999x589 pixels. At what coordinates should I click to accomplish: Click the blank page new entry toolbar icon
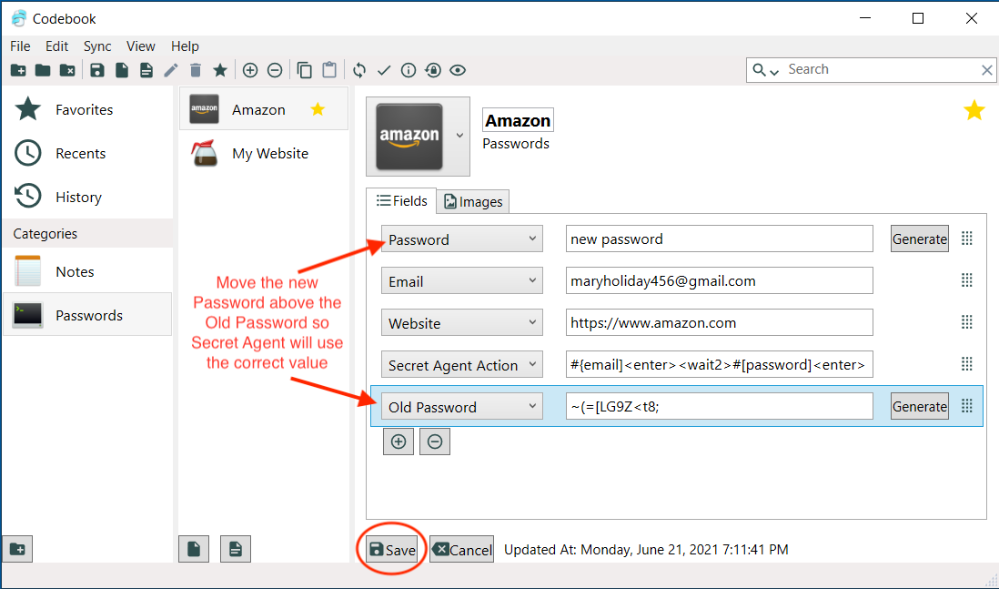[x=122, y=70]
